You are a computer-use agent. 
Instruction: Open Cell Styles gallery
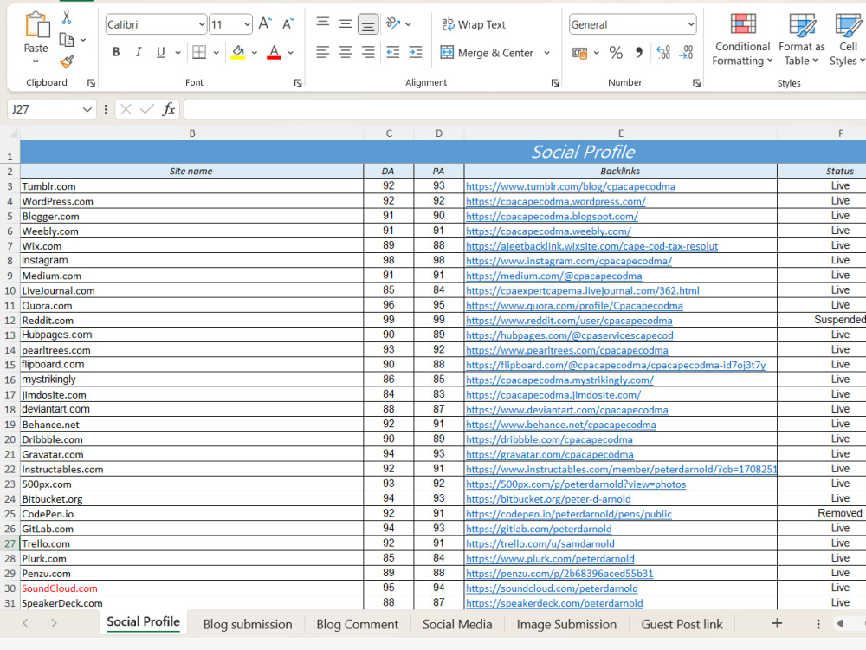point(847,39)
